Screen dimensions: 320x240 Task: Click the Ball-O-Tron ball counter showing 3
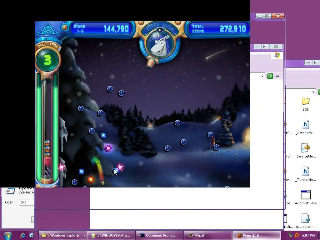click(47, 60)
